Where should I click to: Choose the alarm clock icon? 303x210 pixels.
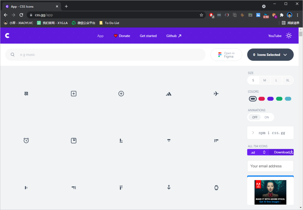[26, 140]
